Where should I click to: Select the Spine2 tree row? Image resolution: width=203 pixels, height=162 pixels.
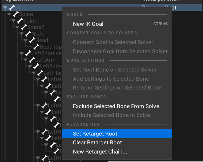(32, 27)
